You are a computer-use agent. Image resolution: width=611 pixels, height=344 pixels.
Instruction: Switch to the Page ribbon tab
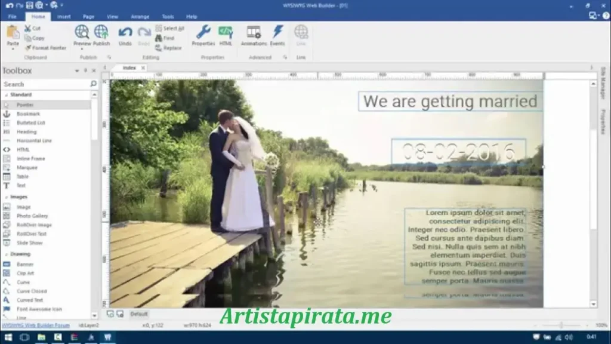tap(88, 16)
